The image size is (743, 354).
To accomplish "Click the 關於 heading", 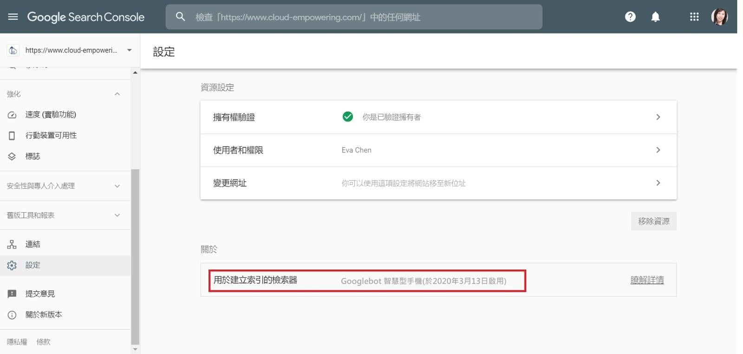I will [209, 249].
